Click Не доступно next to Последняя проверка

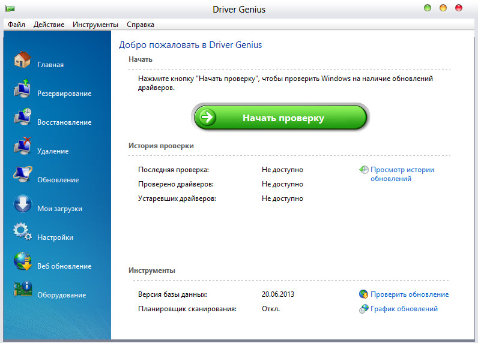point(282,170)
